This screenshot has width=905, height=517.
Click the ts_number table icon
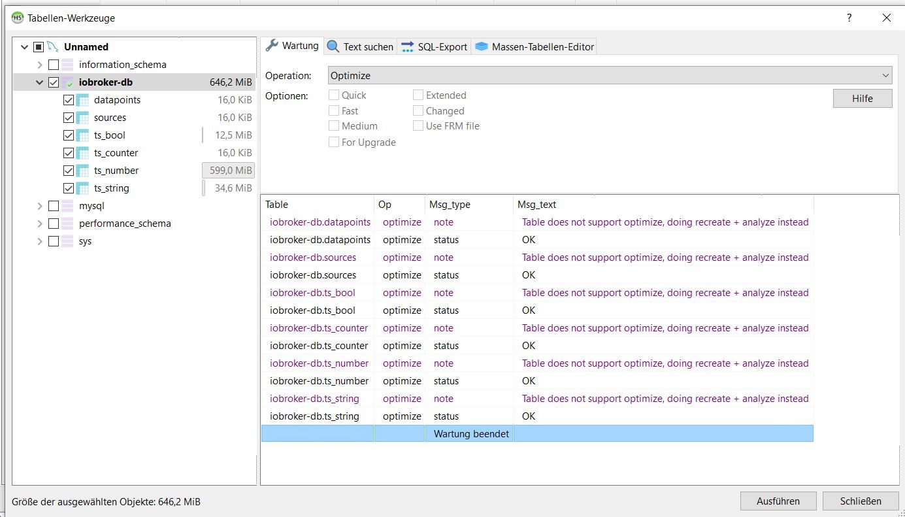click(82, 171)
